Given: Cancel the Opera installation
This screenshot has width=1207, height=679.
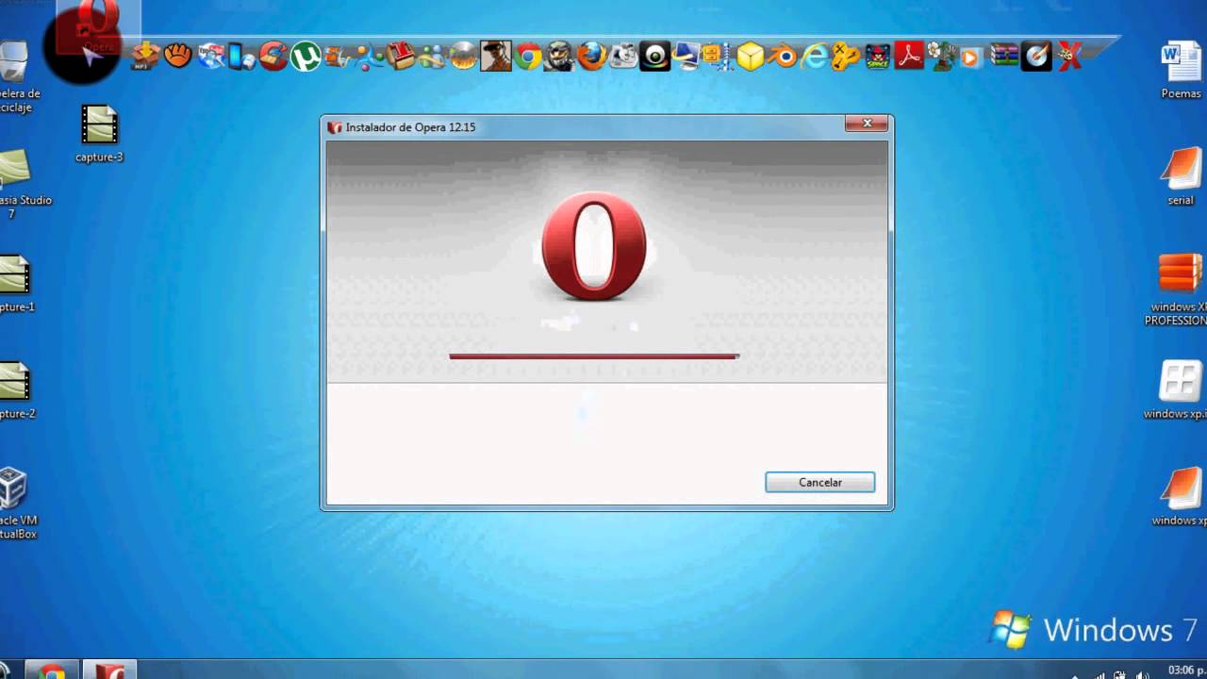Looking at the screenshot, I should click(x=819, y=482).
